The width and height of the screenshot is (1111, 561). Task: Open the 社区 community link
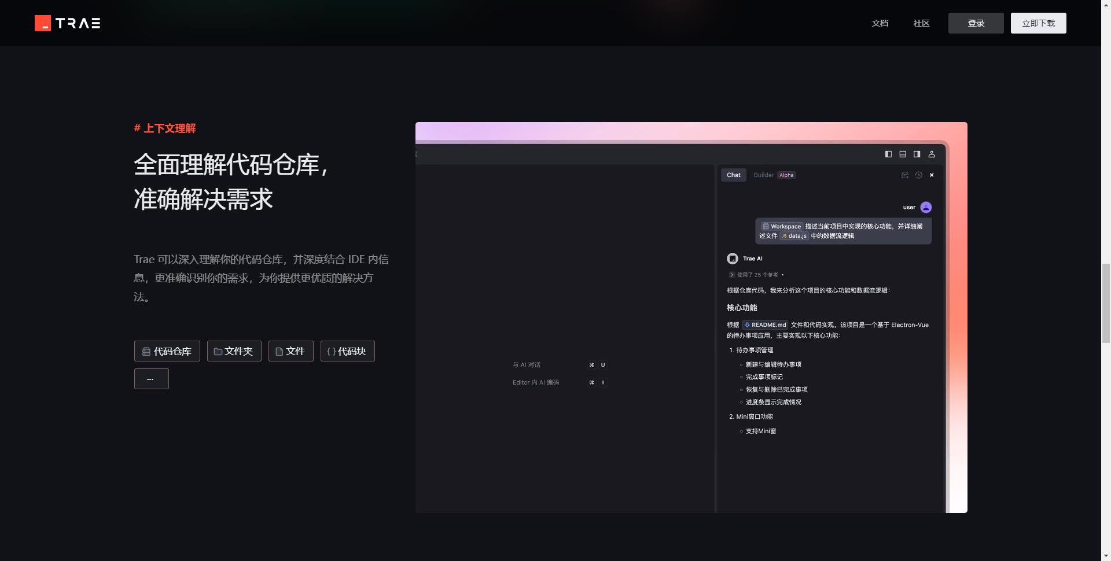coord(921,23)
